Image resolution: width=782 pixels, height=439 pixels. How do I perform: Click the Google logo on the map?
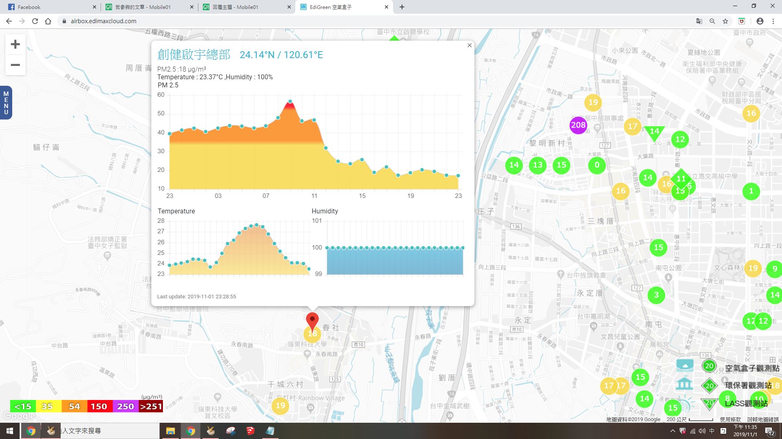pos(19,416)
